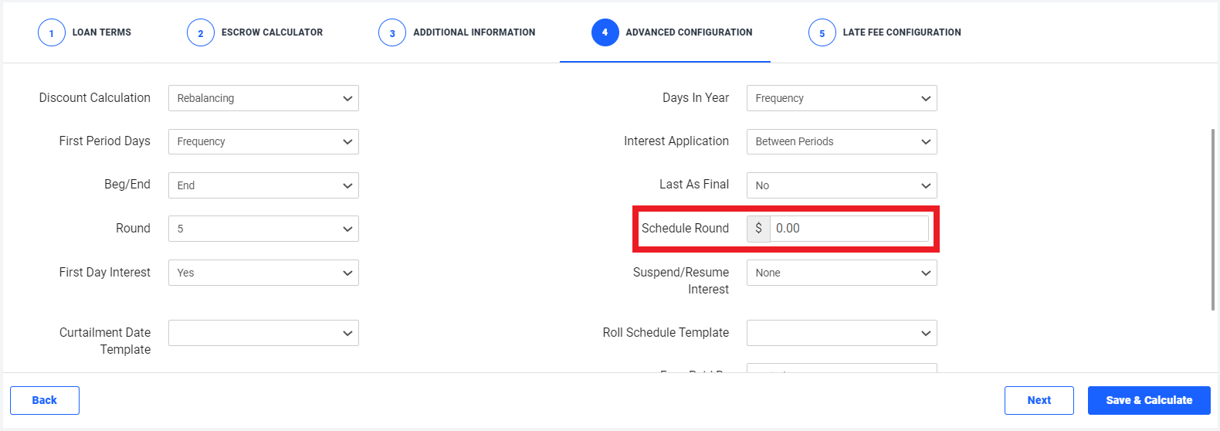Open the Discount Calculation dropdown
Image resolution: width=1220 pixels, height=431 pixels.
coord(263,98)
